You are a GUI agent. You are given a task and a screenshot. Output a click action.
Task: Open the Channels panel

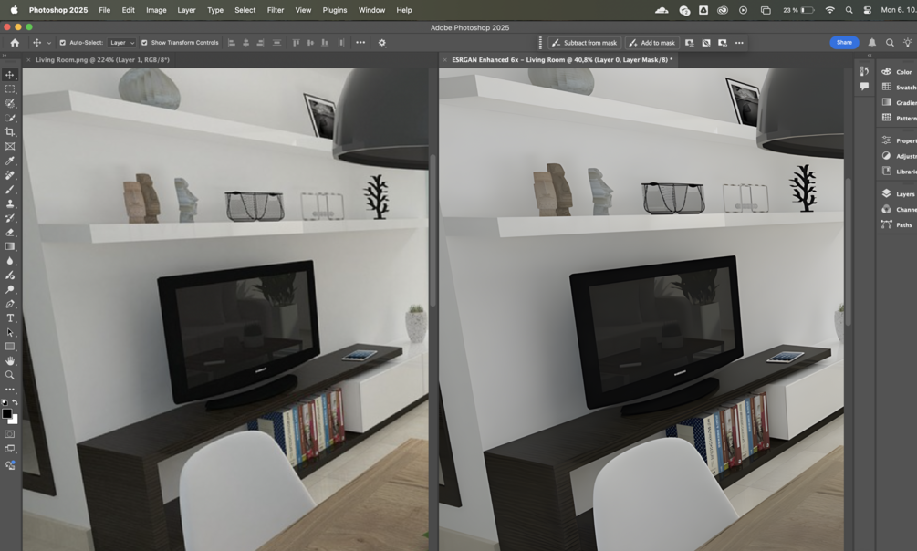(x=898, y=209)
